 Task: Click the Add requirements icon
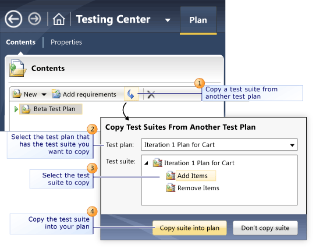coord(56,94)
